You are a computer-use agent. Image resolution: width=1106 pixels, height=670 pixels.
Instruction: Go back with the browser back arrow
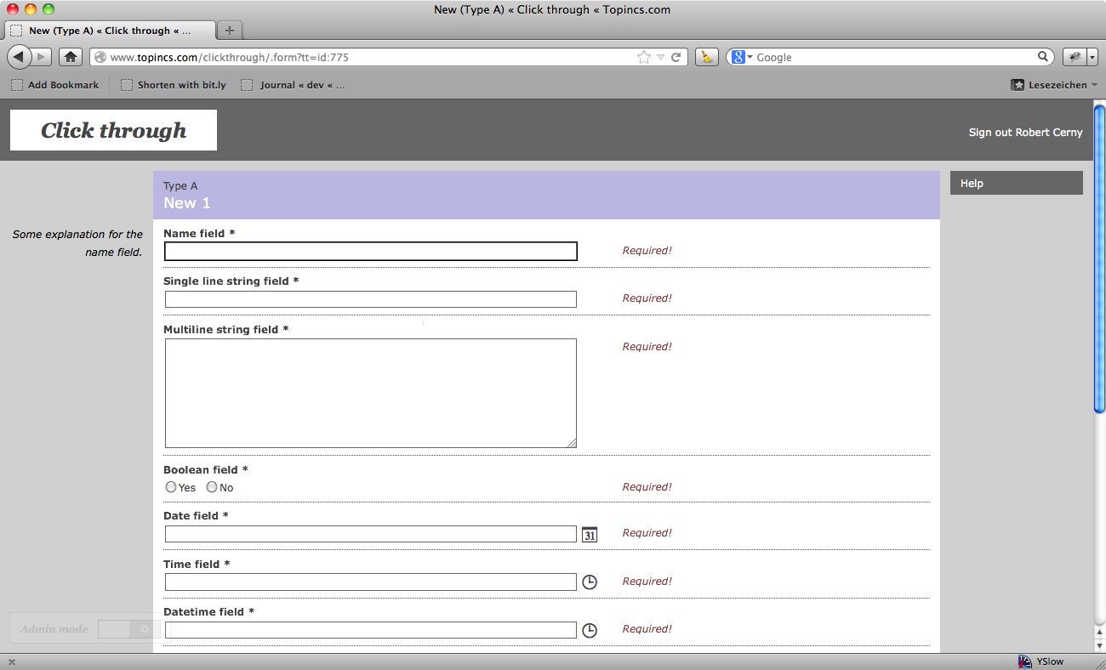click(20, 57)
